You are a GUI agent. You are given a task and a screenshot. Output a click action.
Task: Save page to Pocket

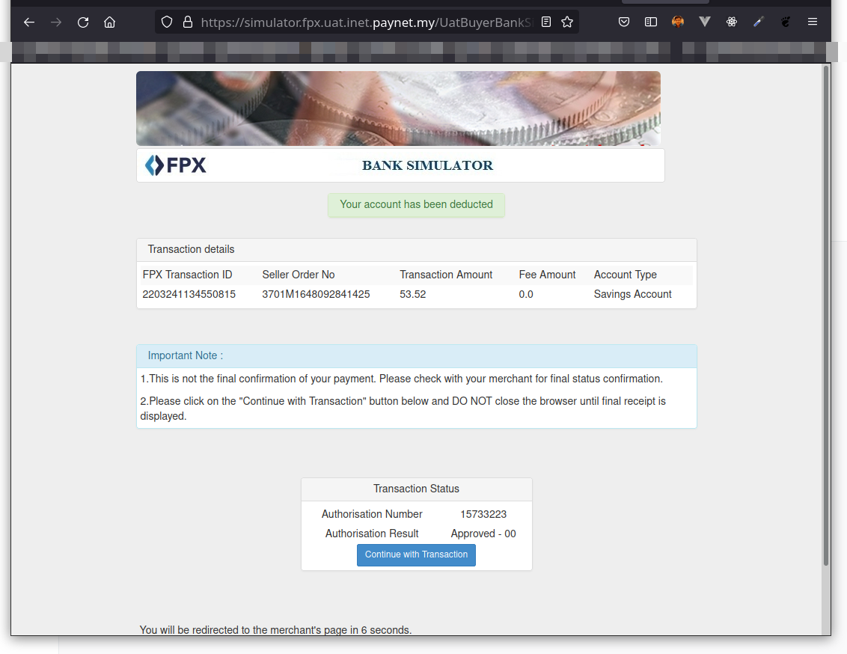(624, 22)
